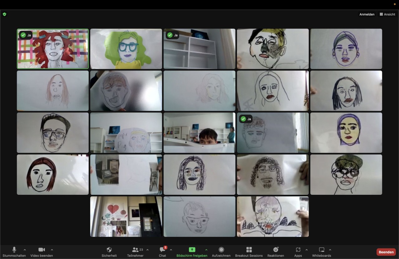399x259 pixels.
Task: Stop camera via Video beenden icon
Action: coord(41,252)
